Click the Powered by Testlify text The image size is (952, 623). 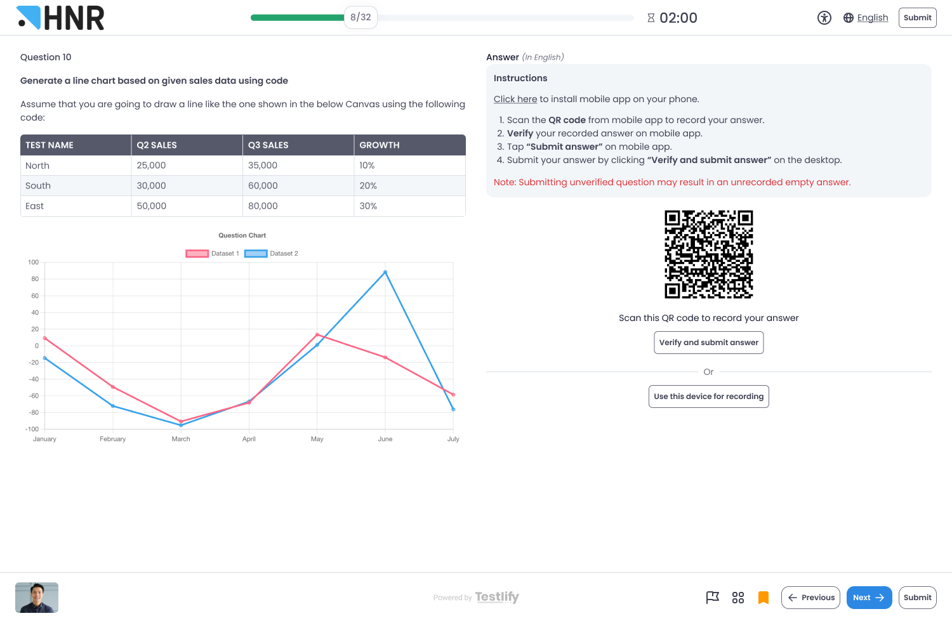(x=476, y=597)
